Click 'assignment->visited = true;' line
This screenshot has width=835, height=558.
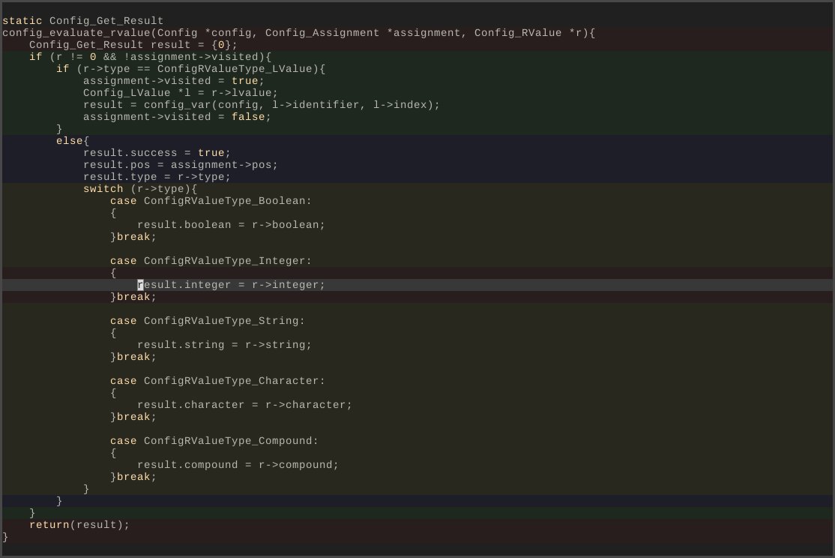(174, 81)
